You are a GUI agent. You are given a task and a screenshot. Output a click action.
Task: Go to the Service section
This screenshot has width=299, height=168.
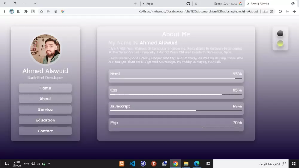45,110
